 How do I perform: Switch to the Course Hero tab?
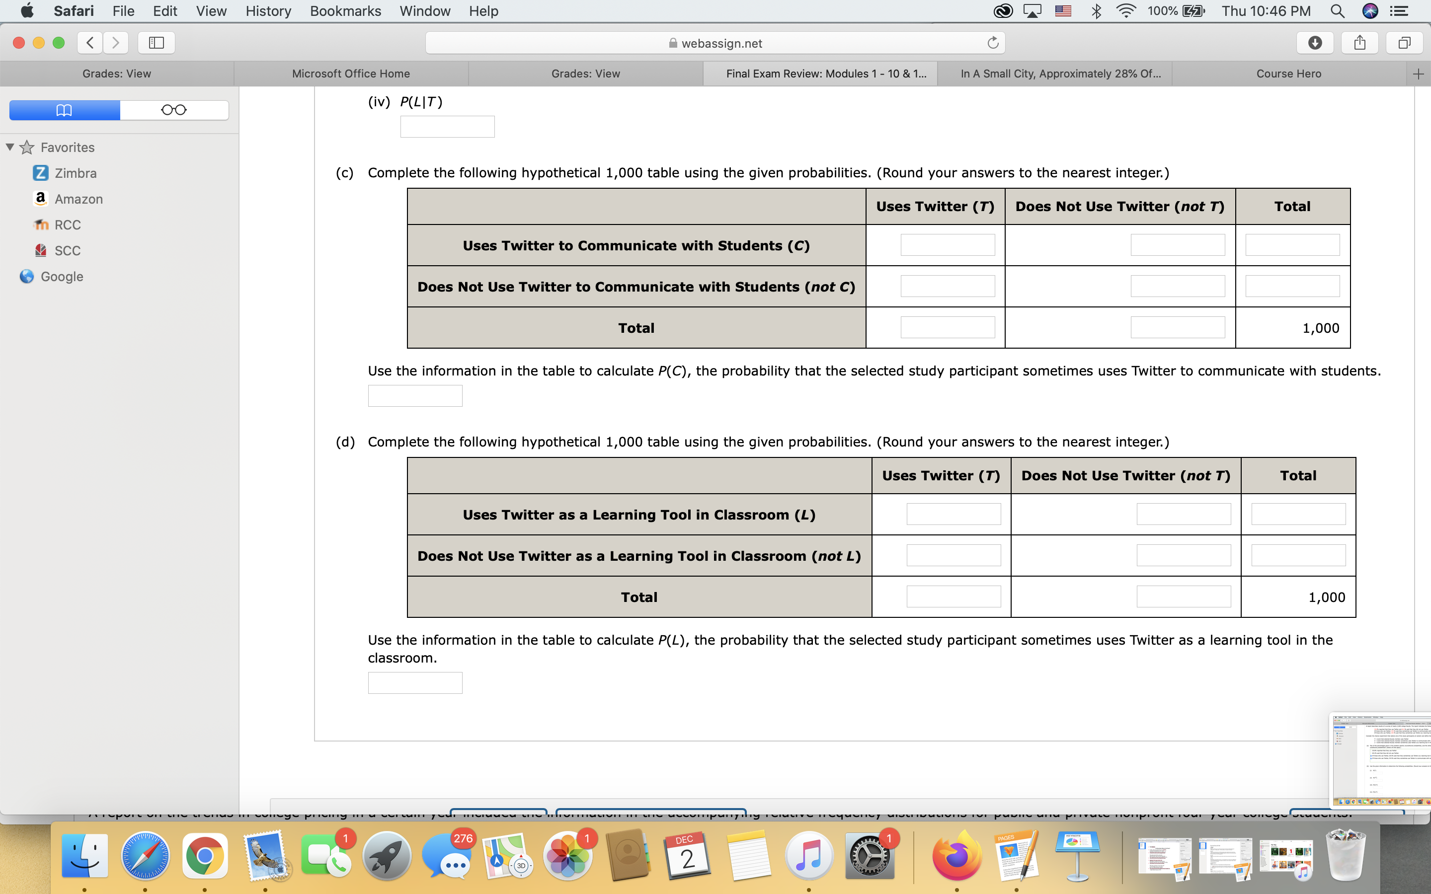[1288, 74]
